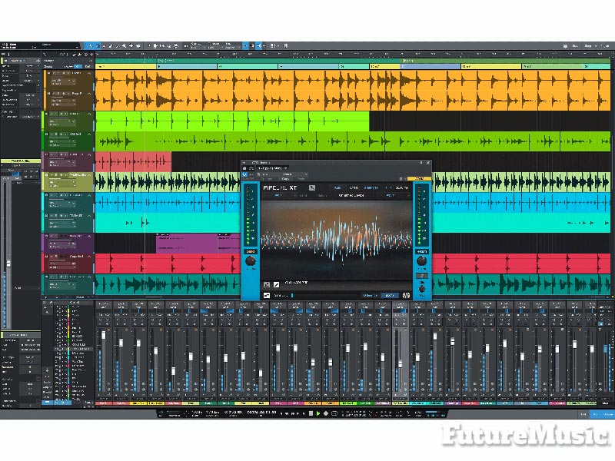Image resolution: width=615 pixels, height=461 pixels.
Task: Click the yellow arranger section at timeline start
Action: pos(125,67)
